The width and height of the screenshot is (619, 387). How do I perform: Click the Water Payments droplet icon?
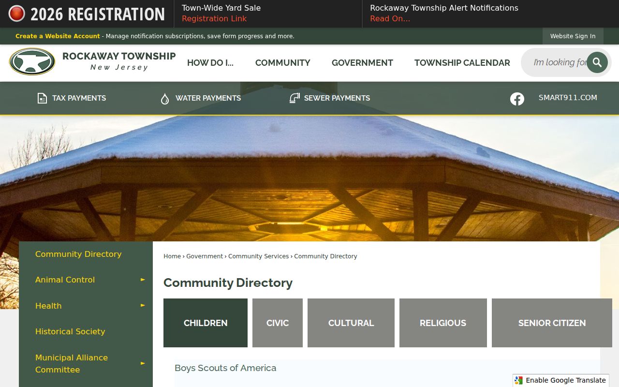[165, 99]
